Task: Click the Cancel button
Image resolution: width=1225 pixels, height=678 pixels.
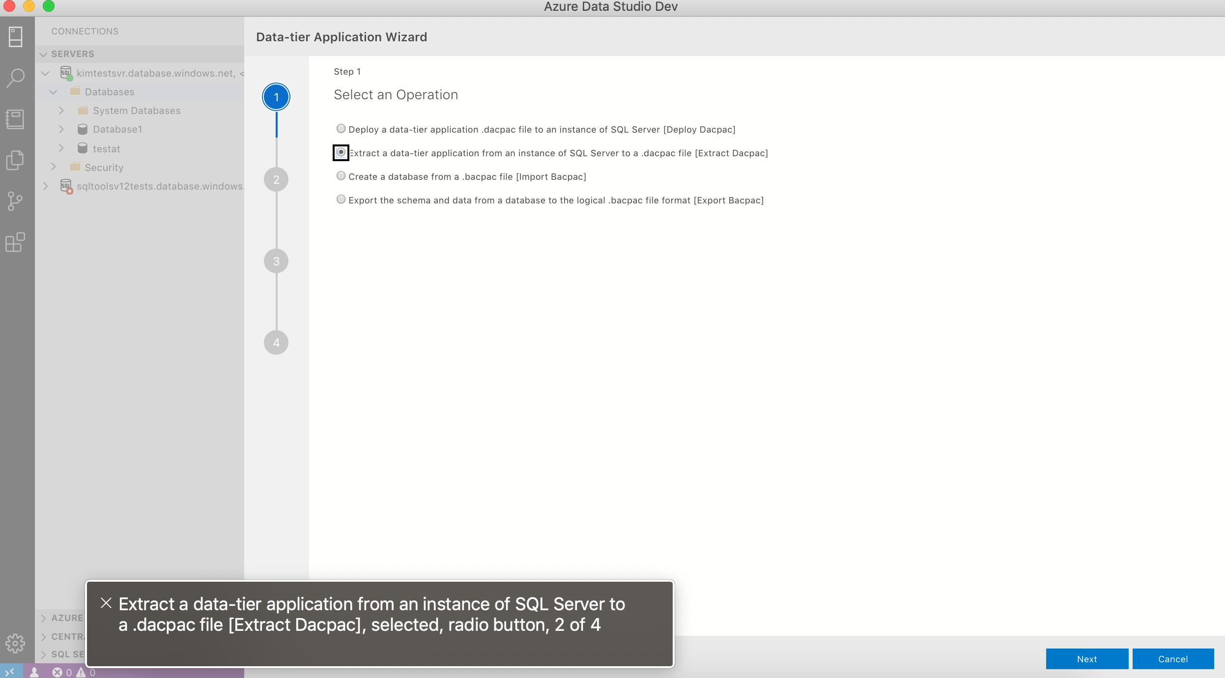Action: pos(1172,659)
